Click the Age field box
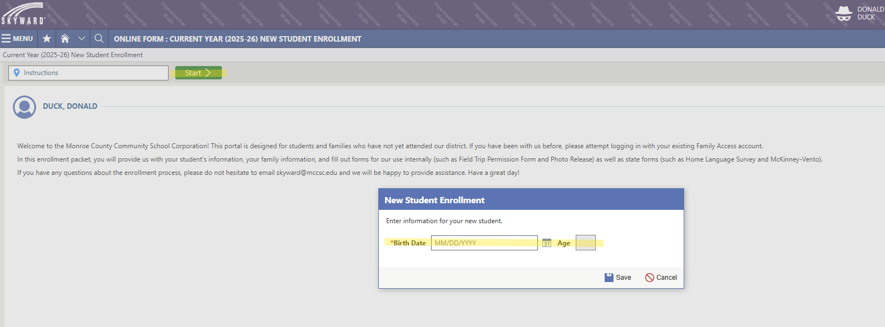The height and width of the screenshot is (327, 885). click(x=585, y=243)
